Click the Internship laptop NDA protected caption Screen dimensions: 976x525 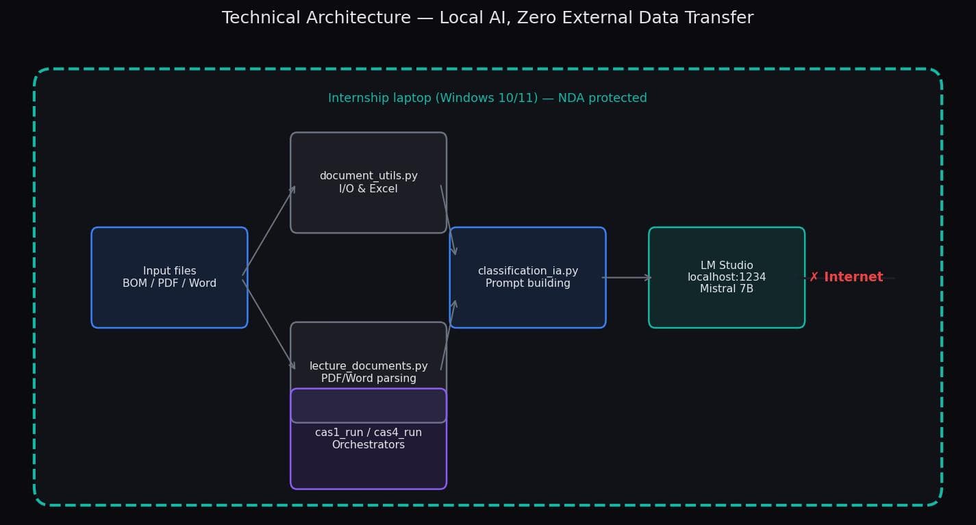488,99
